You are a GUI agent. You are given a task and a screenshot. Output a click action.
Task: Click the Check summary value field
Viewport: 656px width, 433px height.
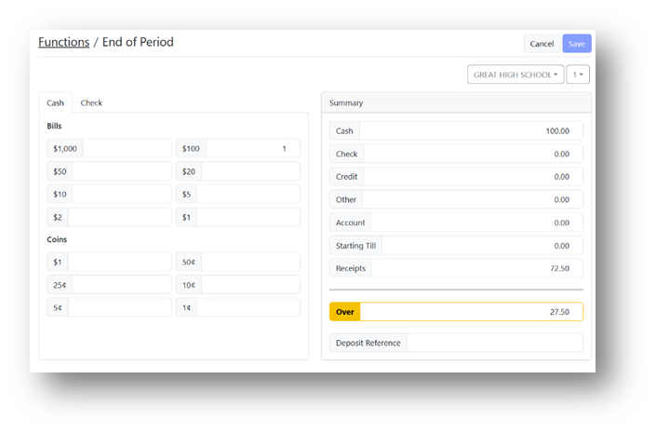(474, 154)
